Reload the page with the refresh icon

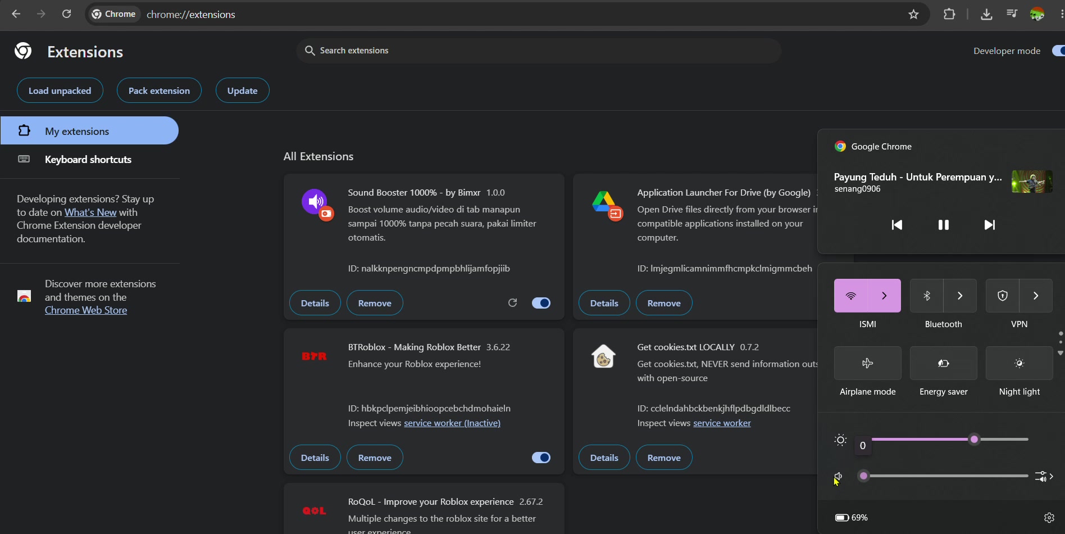pyautogui.click(x=66, y=14)
